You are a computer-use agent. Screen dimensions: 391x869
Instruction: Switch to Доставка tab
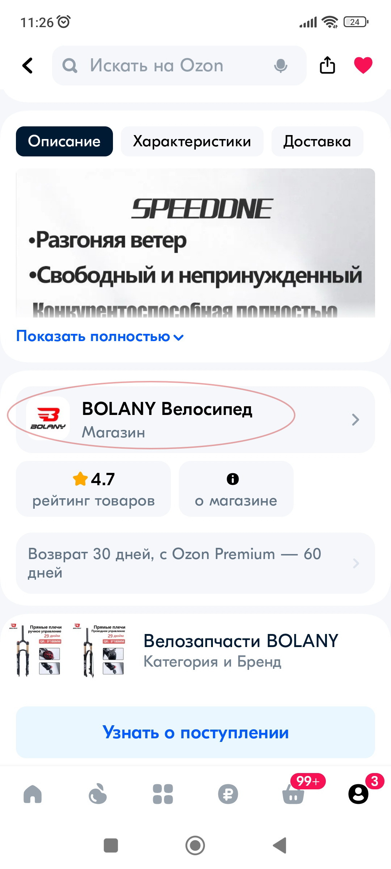(x=317, y=141)
